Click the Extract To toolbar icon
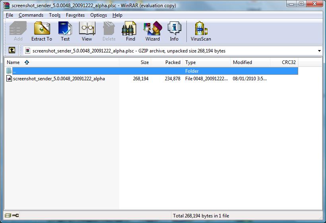This screenshot has height=223, width=326. pos(41,31)
